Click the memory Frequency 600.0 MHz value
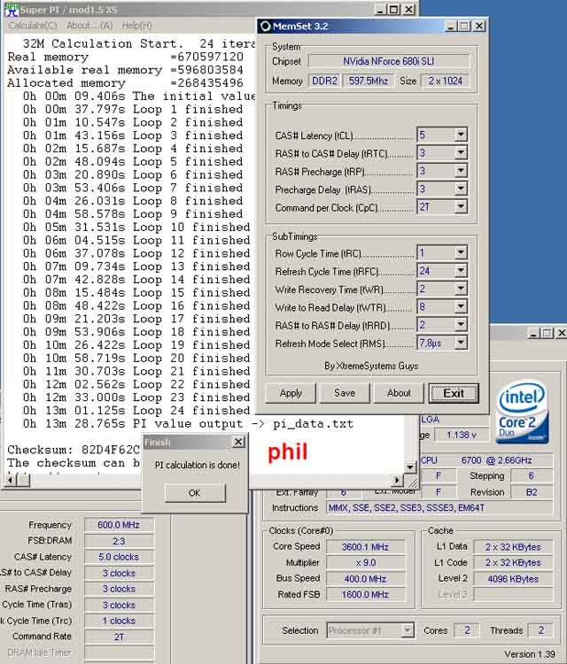This screenshot has width=567, height=664. (119, 525)
